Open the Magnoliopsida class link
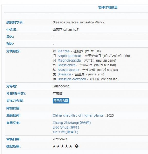148x154 pixels. [69, 61]
